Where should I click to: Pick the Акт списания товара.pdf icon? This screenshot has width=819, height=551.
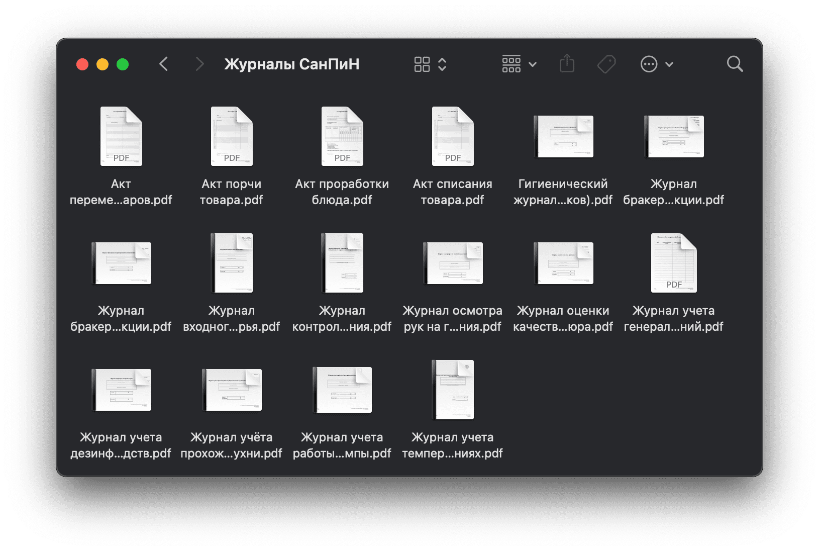453,136
